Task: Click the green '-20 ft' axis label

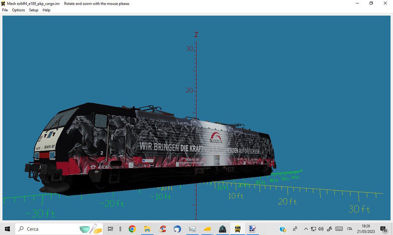Action: pos(112,204)
